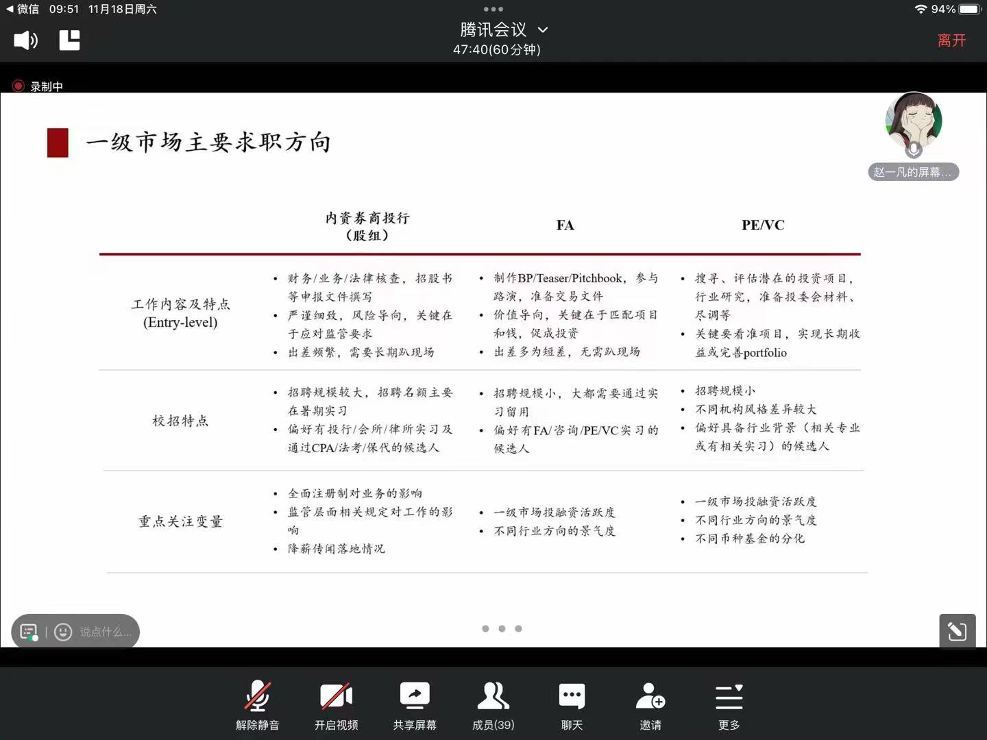Open the 更多 more options menu
The width and height of the screenshot is (987, 740).
point(729,706)
